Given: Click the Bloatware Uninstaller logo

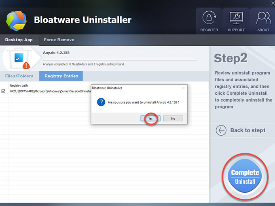Looking at the screenshot, I should pyautogui.click(x=16, y=21).
